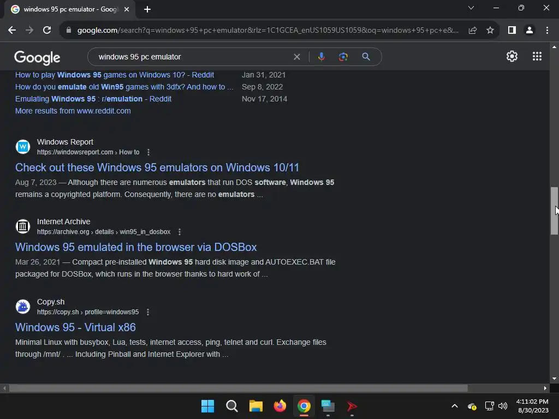Expand the tab search chevron in title bar
This screenshot has height=419, width=559.
471,8
